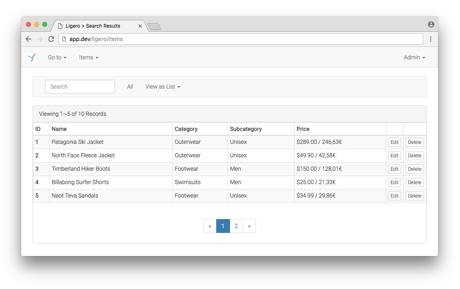Edit the Billabong Surfer Shorts row
The image size is (460, 289).
(x=394, y=183)
